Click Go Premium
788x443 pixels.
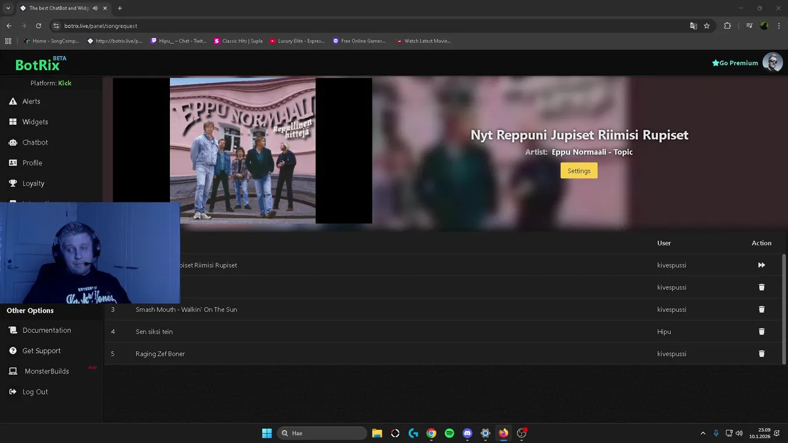tap(735, 63)
